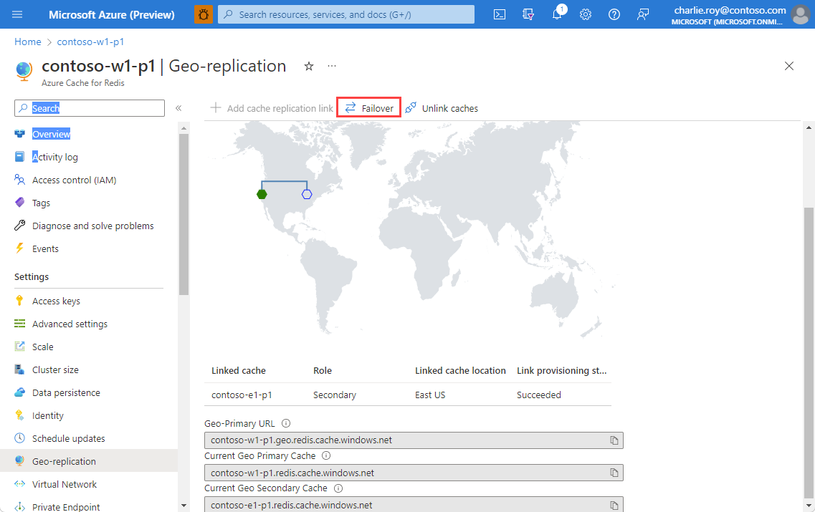
Task: Open the portal hamburger menu
Action: (x=17, y=14)
